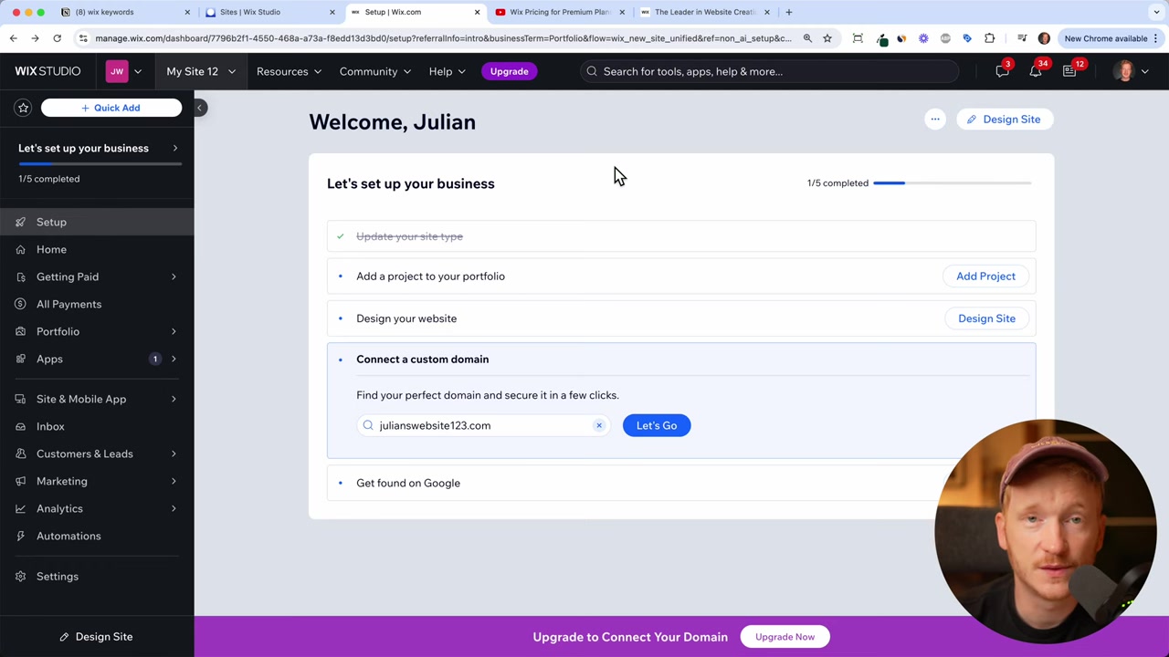Image resolution: width=1169 pixels, height=657 pixels.
Task: Click the Setup rocket icon in sidebar
Action: (x=20, y=222)
